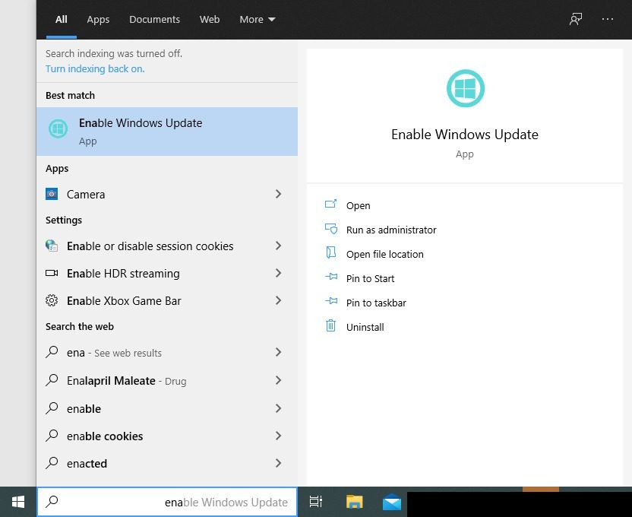Screen dimensions: 632x517
Task: Expand the 'ena - See web results' chevron
Action: pos(278,352)
